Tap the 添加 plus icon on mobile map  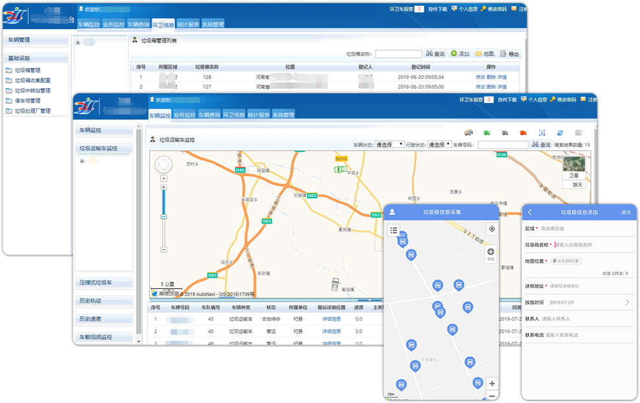(490, 253)
